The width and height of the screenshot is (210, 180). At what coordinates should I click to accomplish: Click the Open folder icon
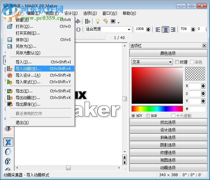pyautogui.click(x=10, y=26)
